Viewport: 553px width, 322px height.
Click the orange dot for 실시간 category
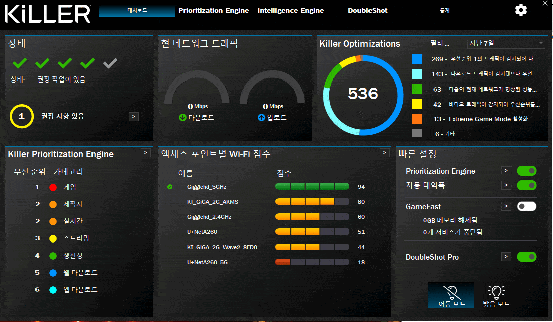(x=53, y=221)
